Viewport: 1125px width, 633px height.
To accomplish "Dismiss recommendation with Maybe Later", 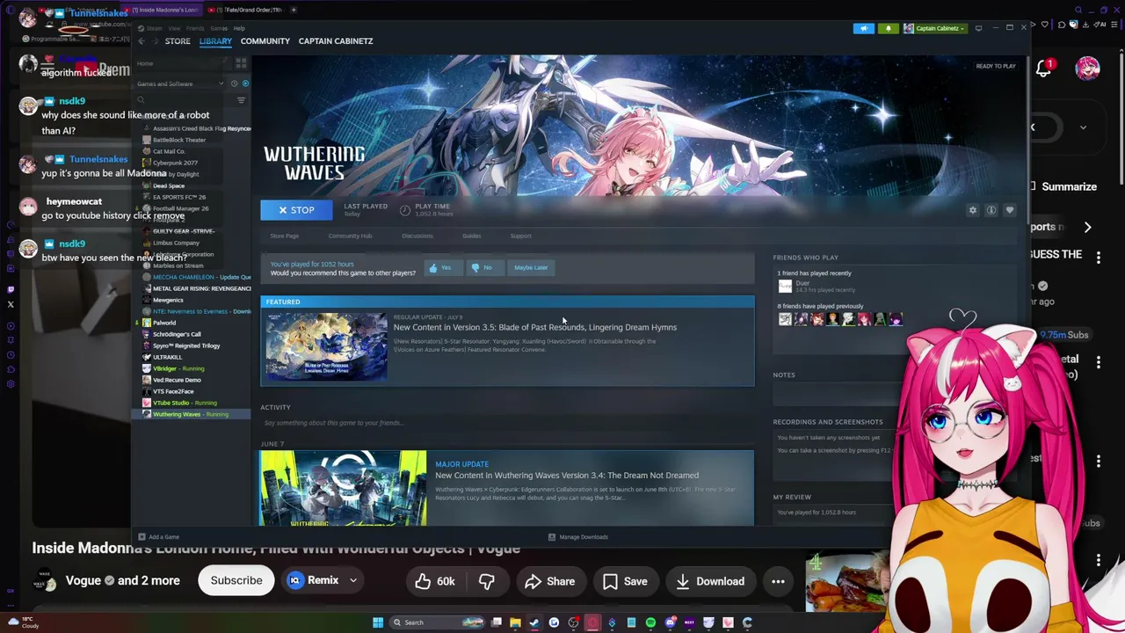I will (530, 267).
